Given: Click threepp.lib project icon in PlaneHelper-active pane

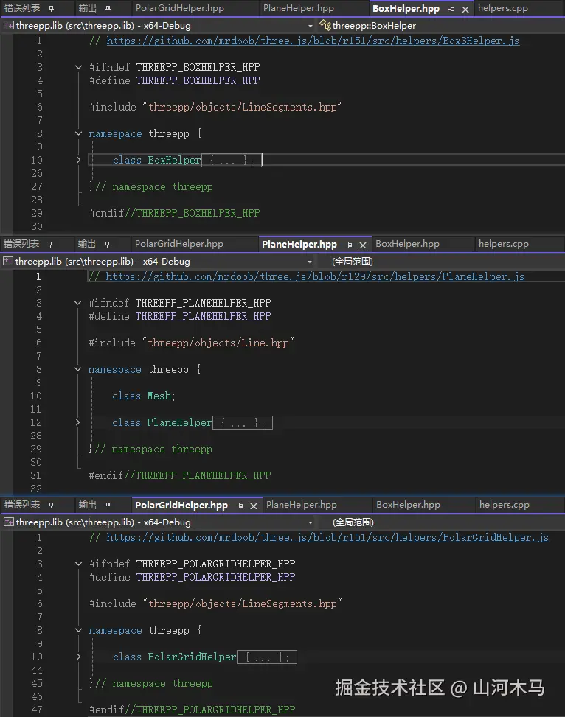Looking at the screenshot, I should point(8,262).
